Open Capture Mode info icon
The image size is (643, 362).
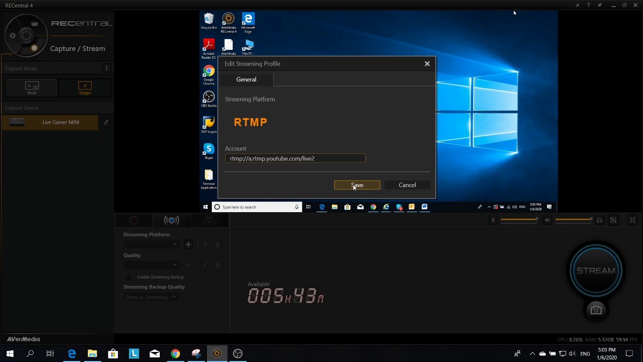(106, 68)
